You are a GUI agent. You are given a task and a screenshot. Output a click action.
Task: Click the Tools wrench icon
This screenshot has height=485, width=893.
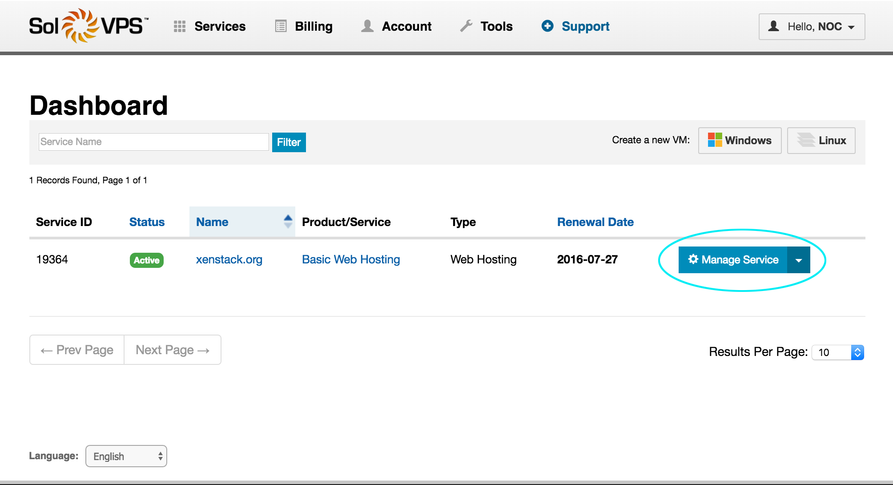point(466,26)
